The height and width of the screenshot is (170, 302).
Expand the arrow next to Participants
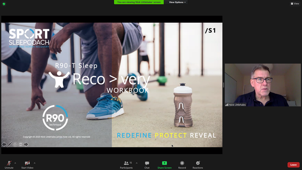137,163
